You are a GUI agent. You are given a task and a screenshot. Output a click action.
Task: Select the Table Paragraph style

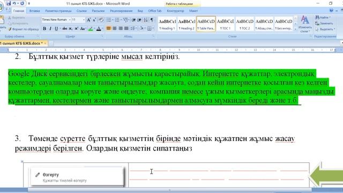(206, 24)
